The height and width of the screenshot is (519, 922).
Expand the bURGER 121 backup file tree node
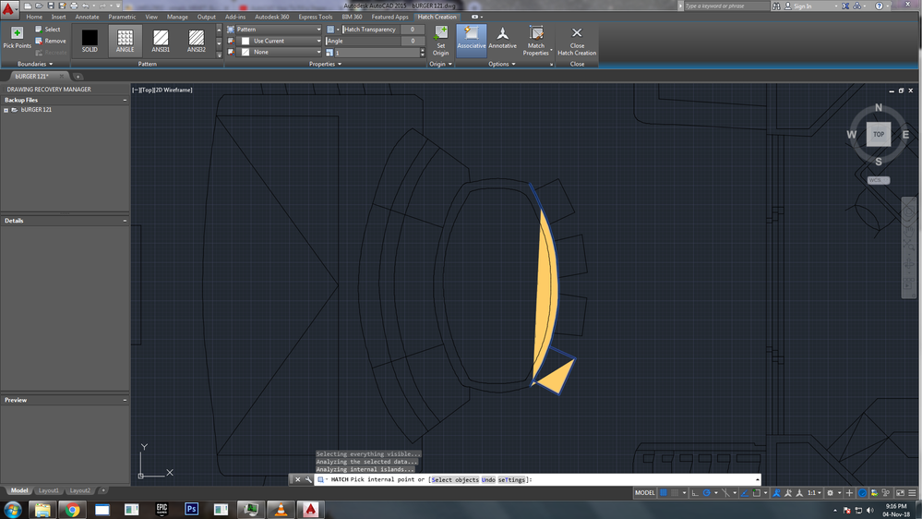6,110
